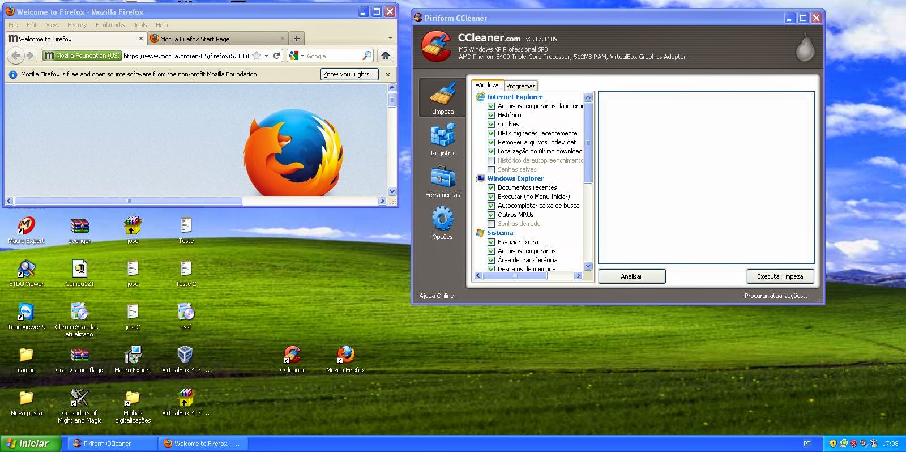906x452 pixels.
Task: Open the Registro section in CCleaner
Action: coord(442,140)
